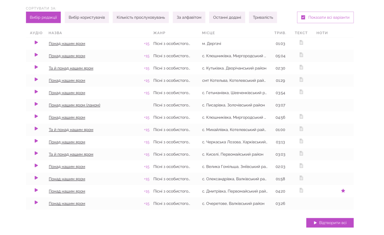
Task: Play the м. Дергачі recording
Action: [36, 43]
